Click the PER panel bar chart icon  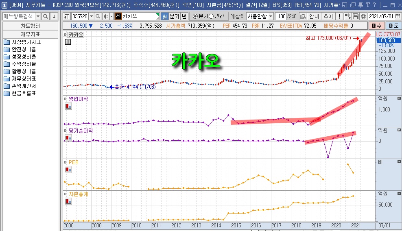coord(68,170)
